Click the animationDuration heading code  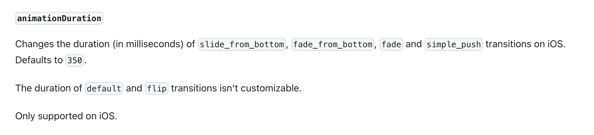[x=59, y=18]
